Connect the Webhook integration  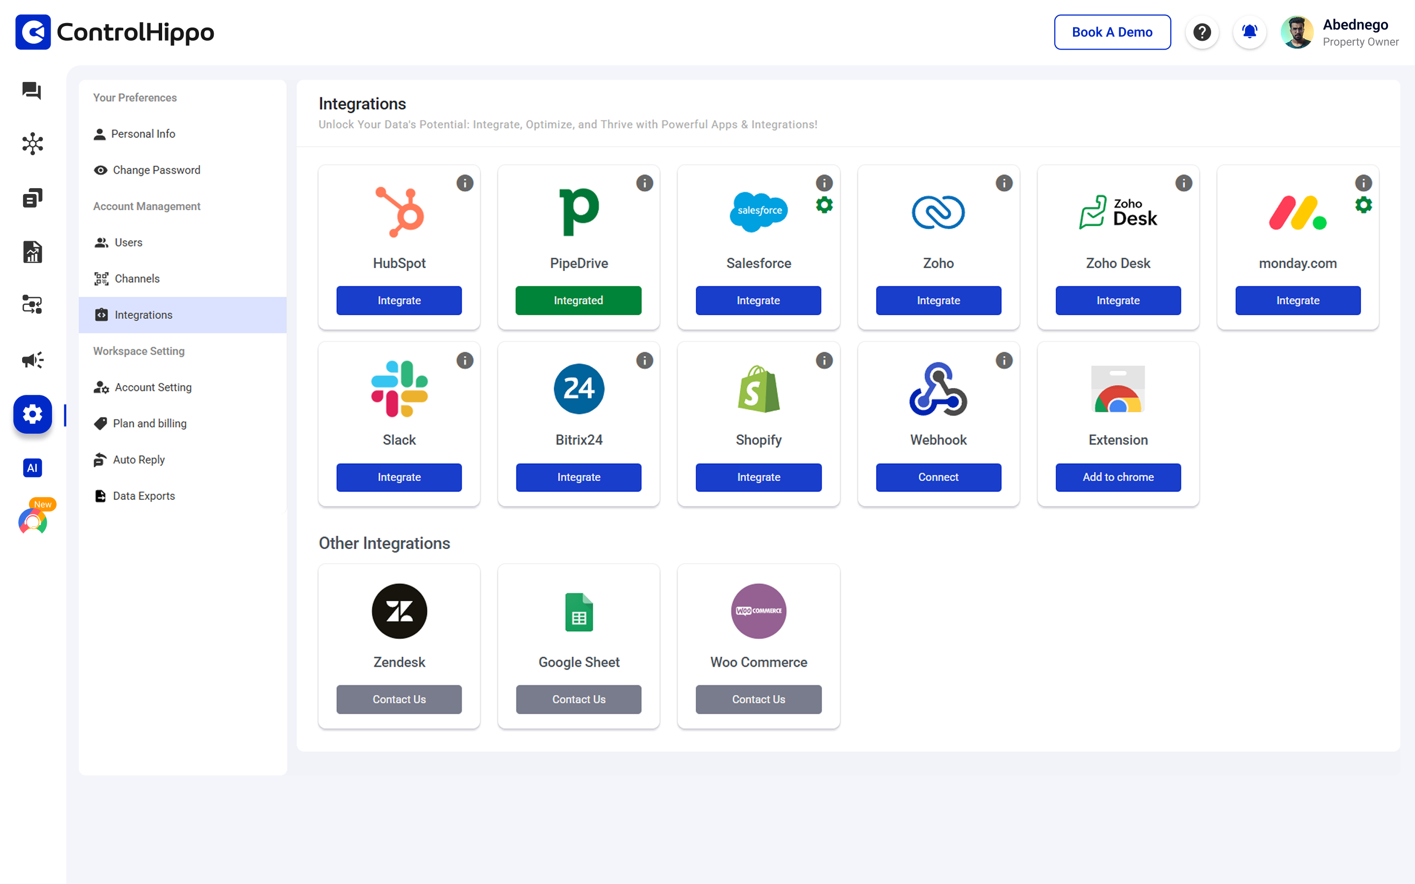point(938,477)
